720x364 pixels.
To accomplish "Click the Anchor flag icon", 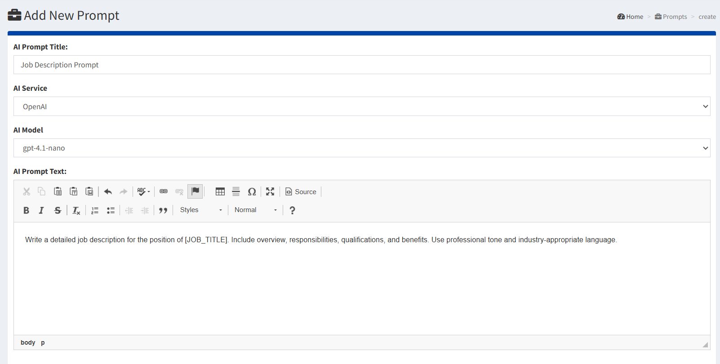I will [x=195, y=191].
